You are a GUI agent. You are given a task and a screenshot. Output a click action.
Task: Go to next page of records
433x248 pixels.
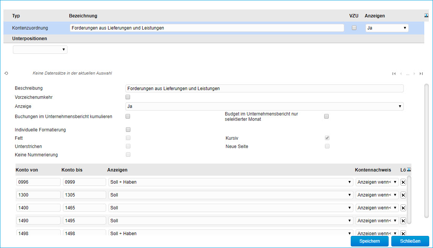pyautogui.click(x=414, y=74)
